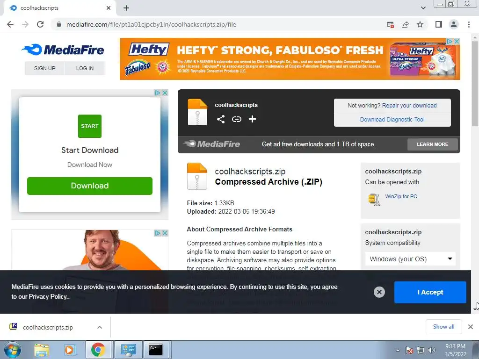The height and width of the screenshot is (359, 479).
Task: Click the plus icon under coolhackscripts
Action: click(252, 119)
